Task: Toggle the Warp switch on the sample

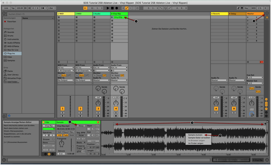Action: [81, 126]
